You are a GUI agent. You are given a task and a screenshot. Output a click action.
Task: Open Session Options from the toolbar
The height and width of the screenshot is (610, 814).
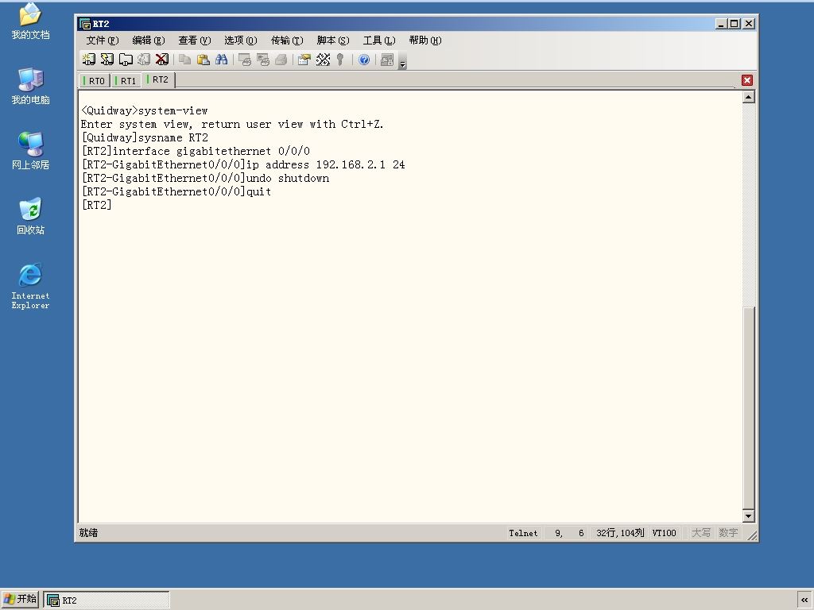pos(304,60)
